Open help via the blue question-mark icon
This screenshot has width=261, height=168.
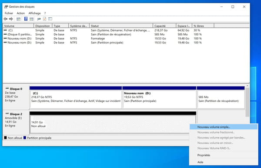(26, 19)
